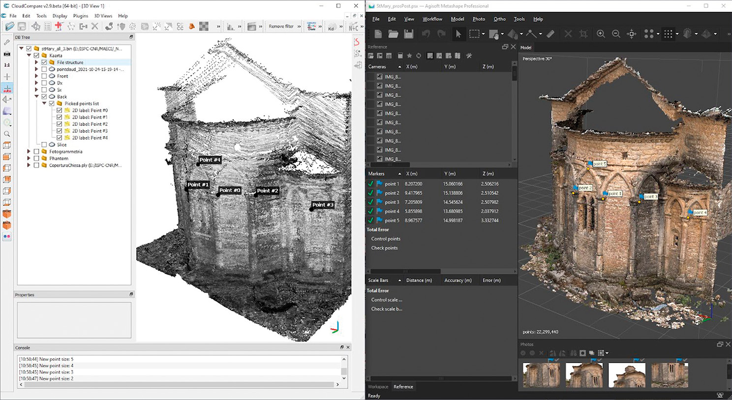Viewport: 732px width, 400px height.
Task: Click the Update refresh icon in Reference pane
Action: (x=419, y=56)
